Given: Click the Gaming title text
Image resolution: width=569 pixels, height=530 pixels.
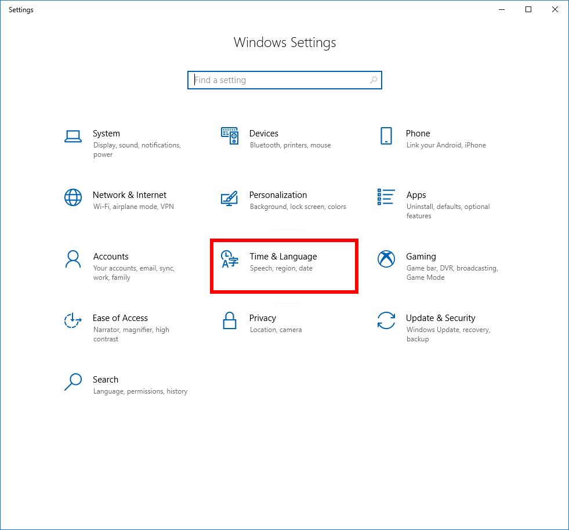Looking at the screenshot, I should click(x=421, y=257).
